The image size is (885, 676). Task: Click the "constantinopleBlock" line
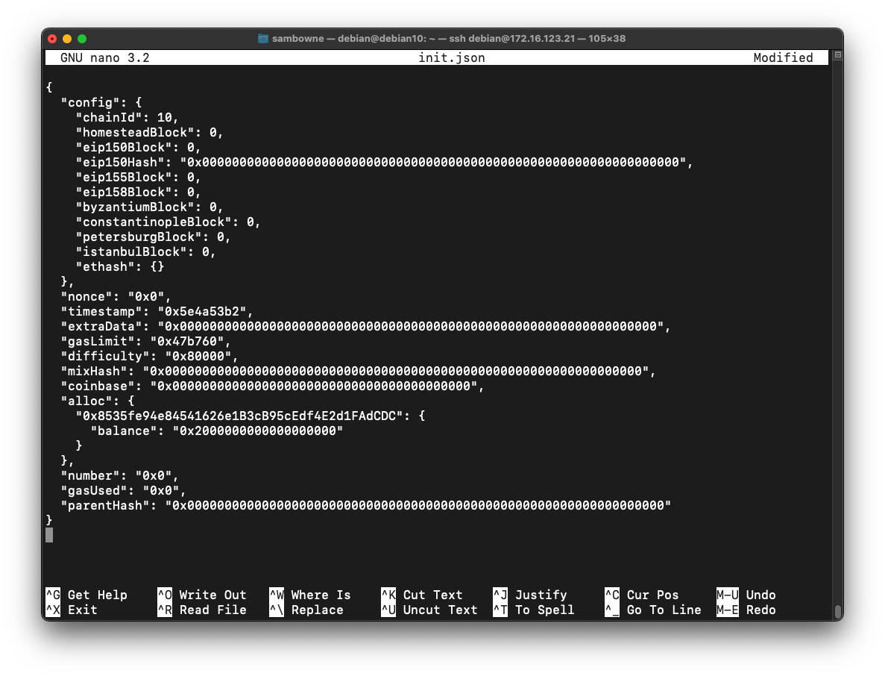coord(169,222)
